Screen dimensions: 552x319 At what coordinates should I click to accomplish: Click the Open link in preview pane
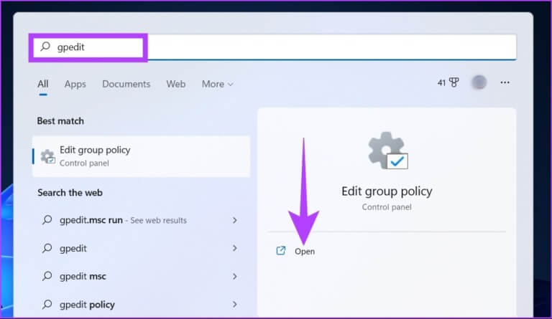coord(305,252)
